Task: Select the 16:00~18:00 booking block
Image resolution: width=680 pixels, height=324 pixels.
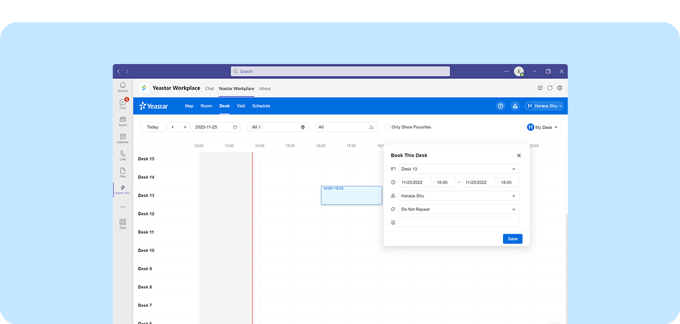Action: [351, 195]
